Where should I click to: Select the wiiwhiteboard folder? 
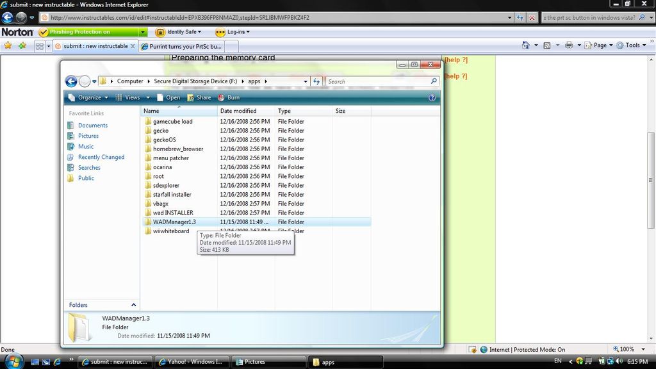(x=170, y=231)
